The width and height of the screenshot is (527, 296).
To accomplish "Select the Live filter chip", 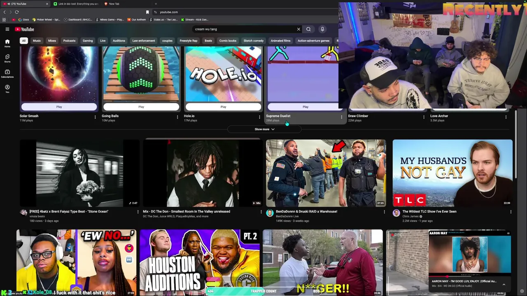I will tap(103, 41).
